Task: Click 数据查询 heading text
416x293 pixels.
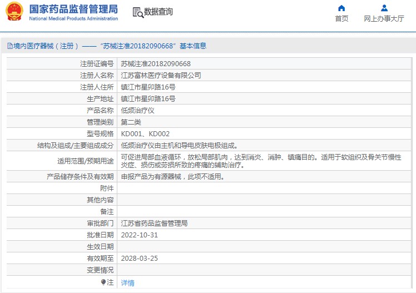Action: tap(158, 12)
